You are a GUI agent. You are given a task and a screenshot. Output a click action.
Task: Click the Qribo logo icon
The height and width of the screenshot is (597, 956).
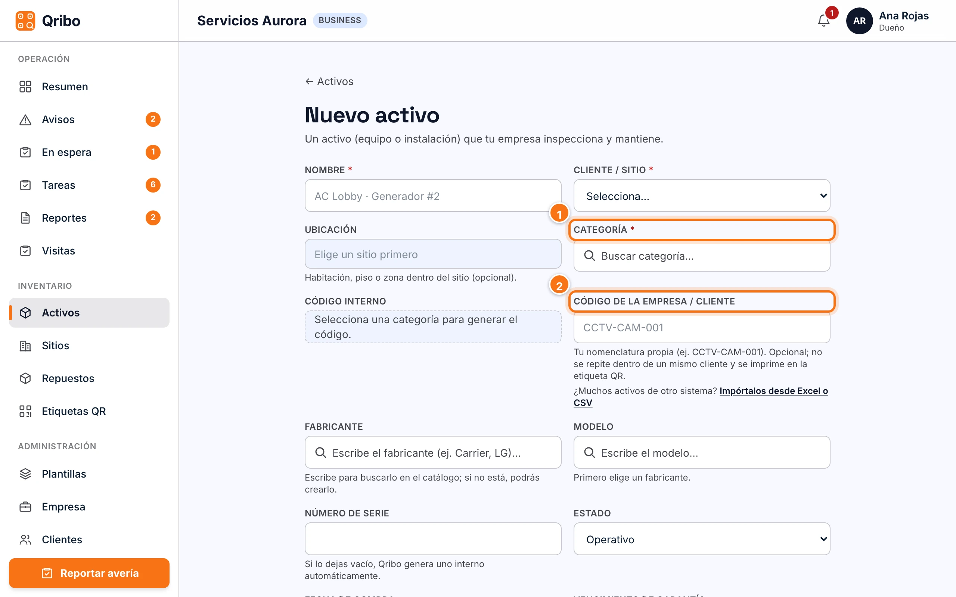[x=25, y=21]
